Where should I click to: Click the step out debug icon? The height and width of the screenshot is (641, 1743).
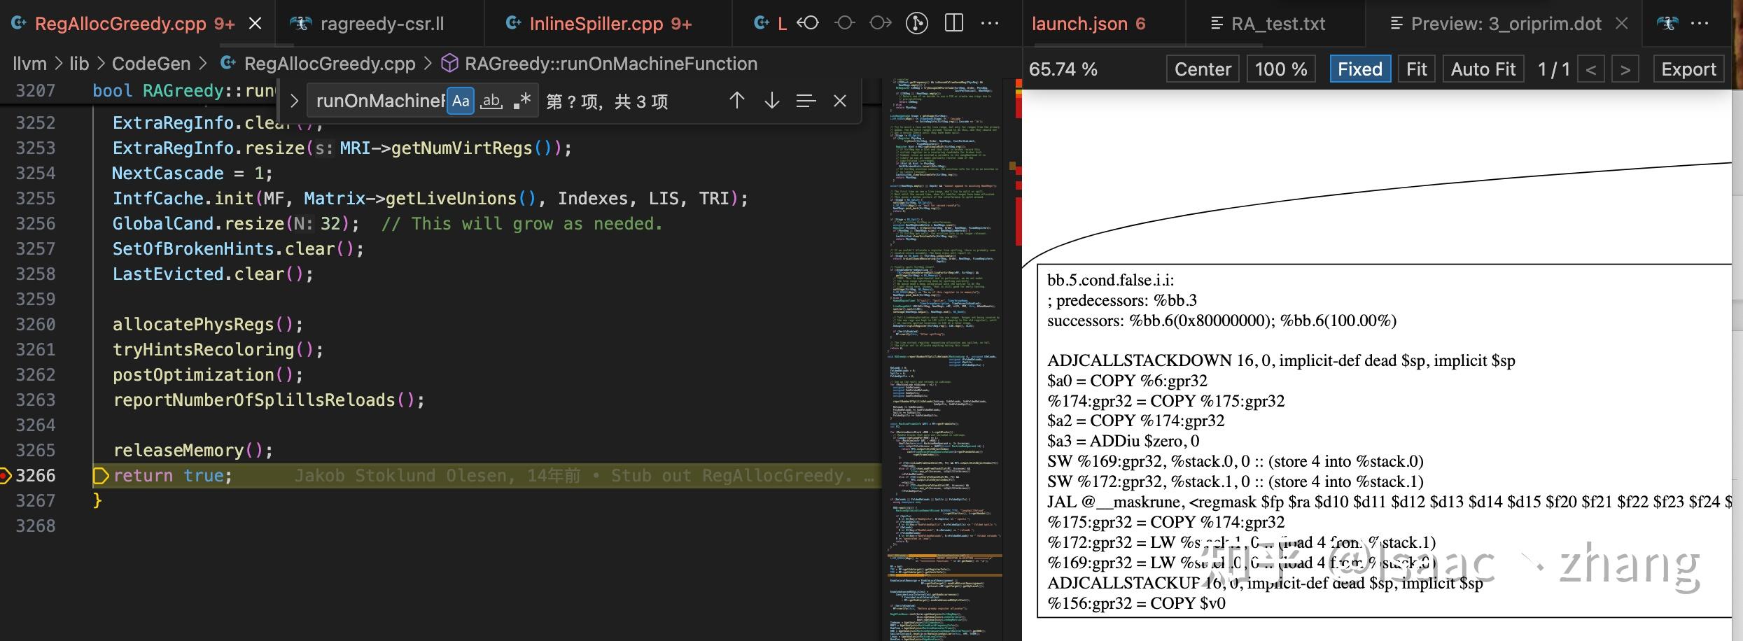pyautogui.click(x=881, y=23)
